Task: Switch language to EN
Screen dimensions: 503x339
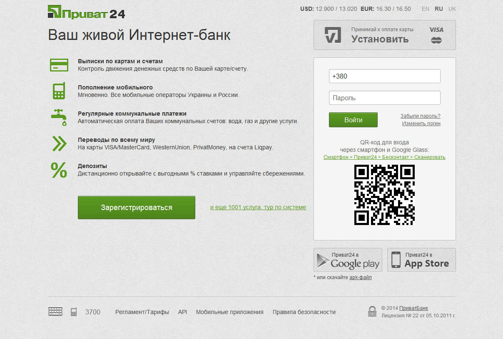Action: click(426, 9)
